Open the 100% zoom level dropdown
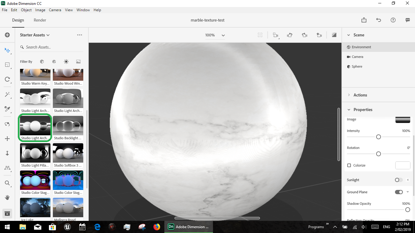The image size is (415, 233). 215,35
